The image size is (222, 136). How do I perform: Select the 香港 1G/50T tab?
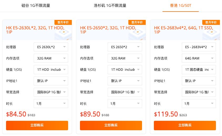[180, 6]
